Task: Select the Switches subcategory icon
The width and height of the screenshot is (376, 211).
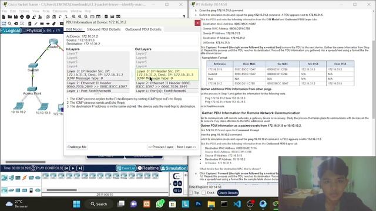Action: point(11,190)
